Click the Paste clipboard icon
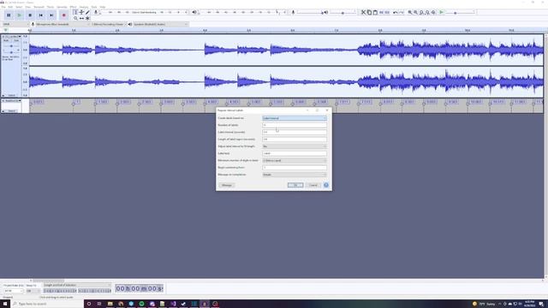Screen dimensions: 548x308 pos(375,12)
